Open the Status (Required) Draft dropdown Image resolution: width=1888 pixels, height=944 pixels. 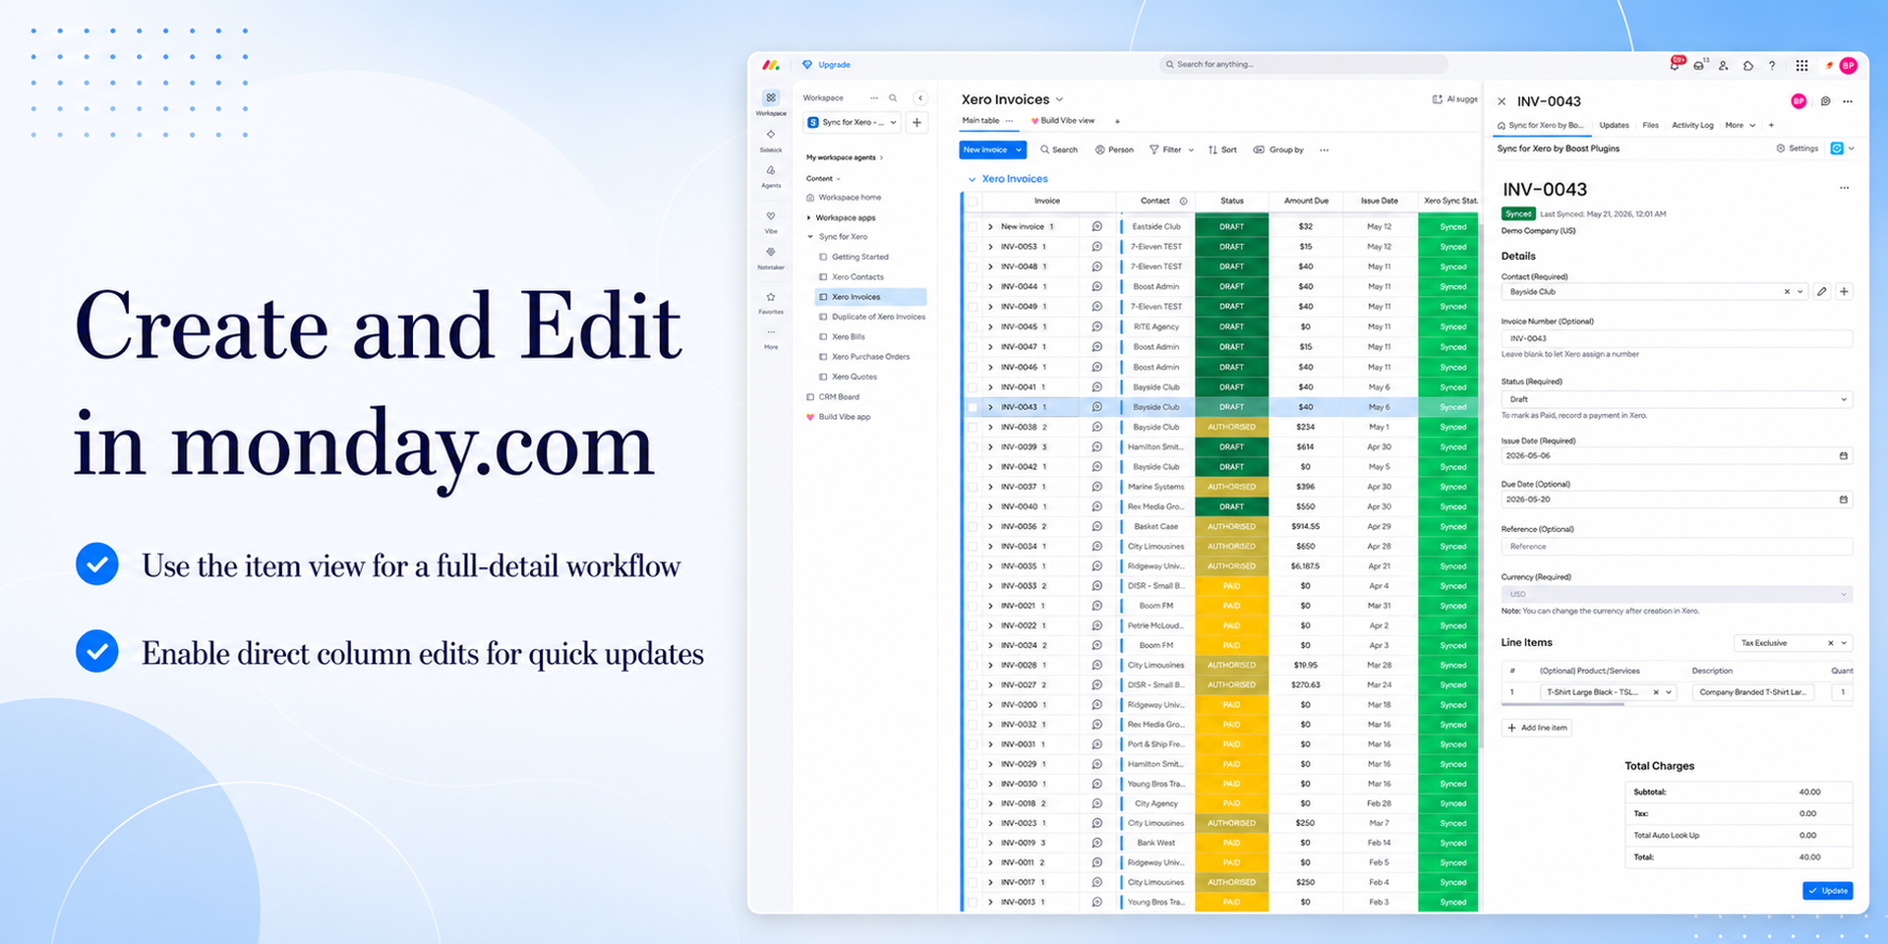(1677, 399)
